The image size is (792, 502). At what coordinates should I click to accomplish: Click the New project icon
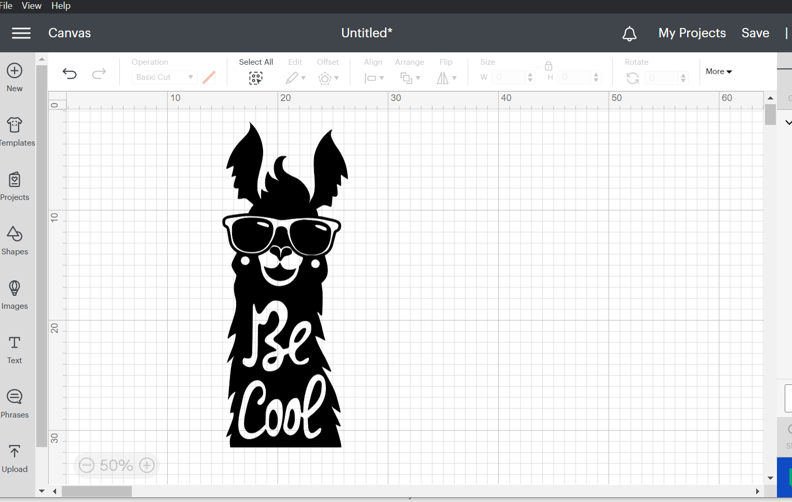click(15, 70)
